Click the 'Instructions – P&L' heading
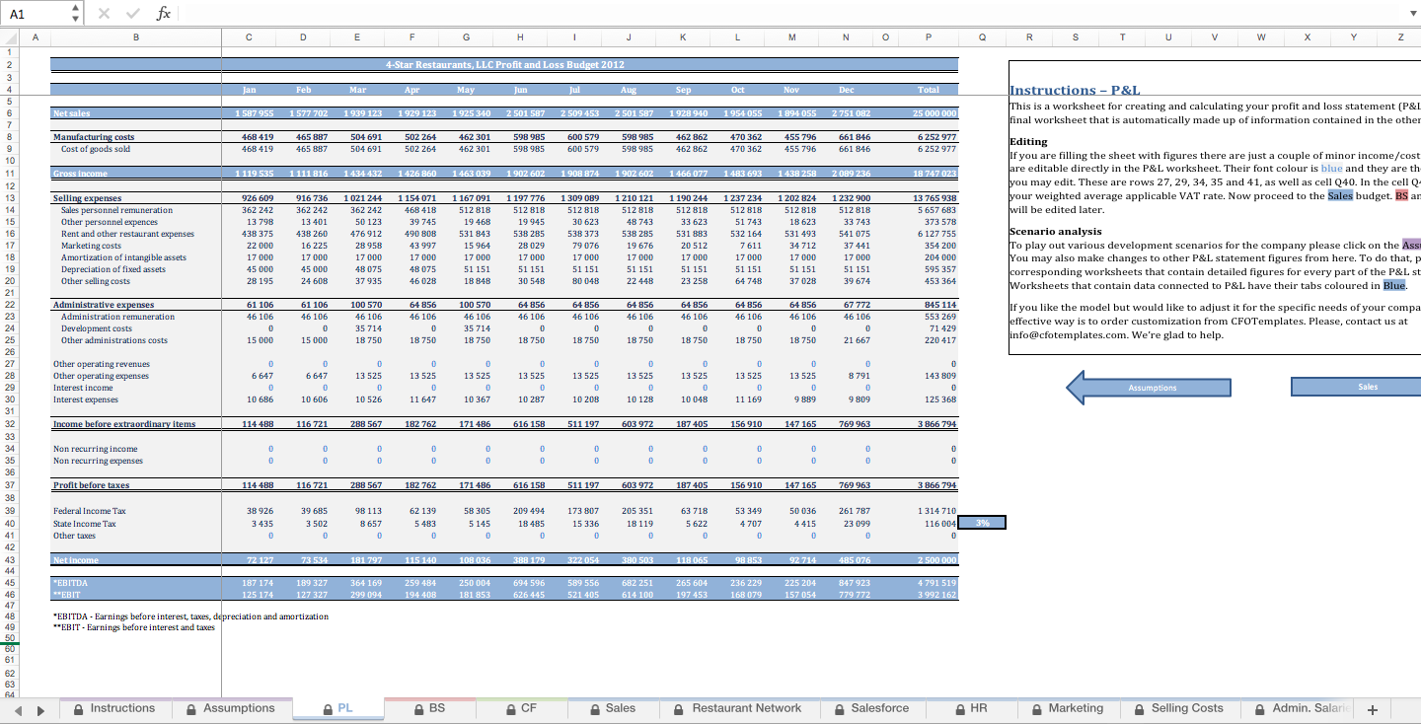 click(1075, 90)
